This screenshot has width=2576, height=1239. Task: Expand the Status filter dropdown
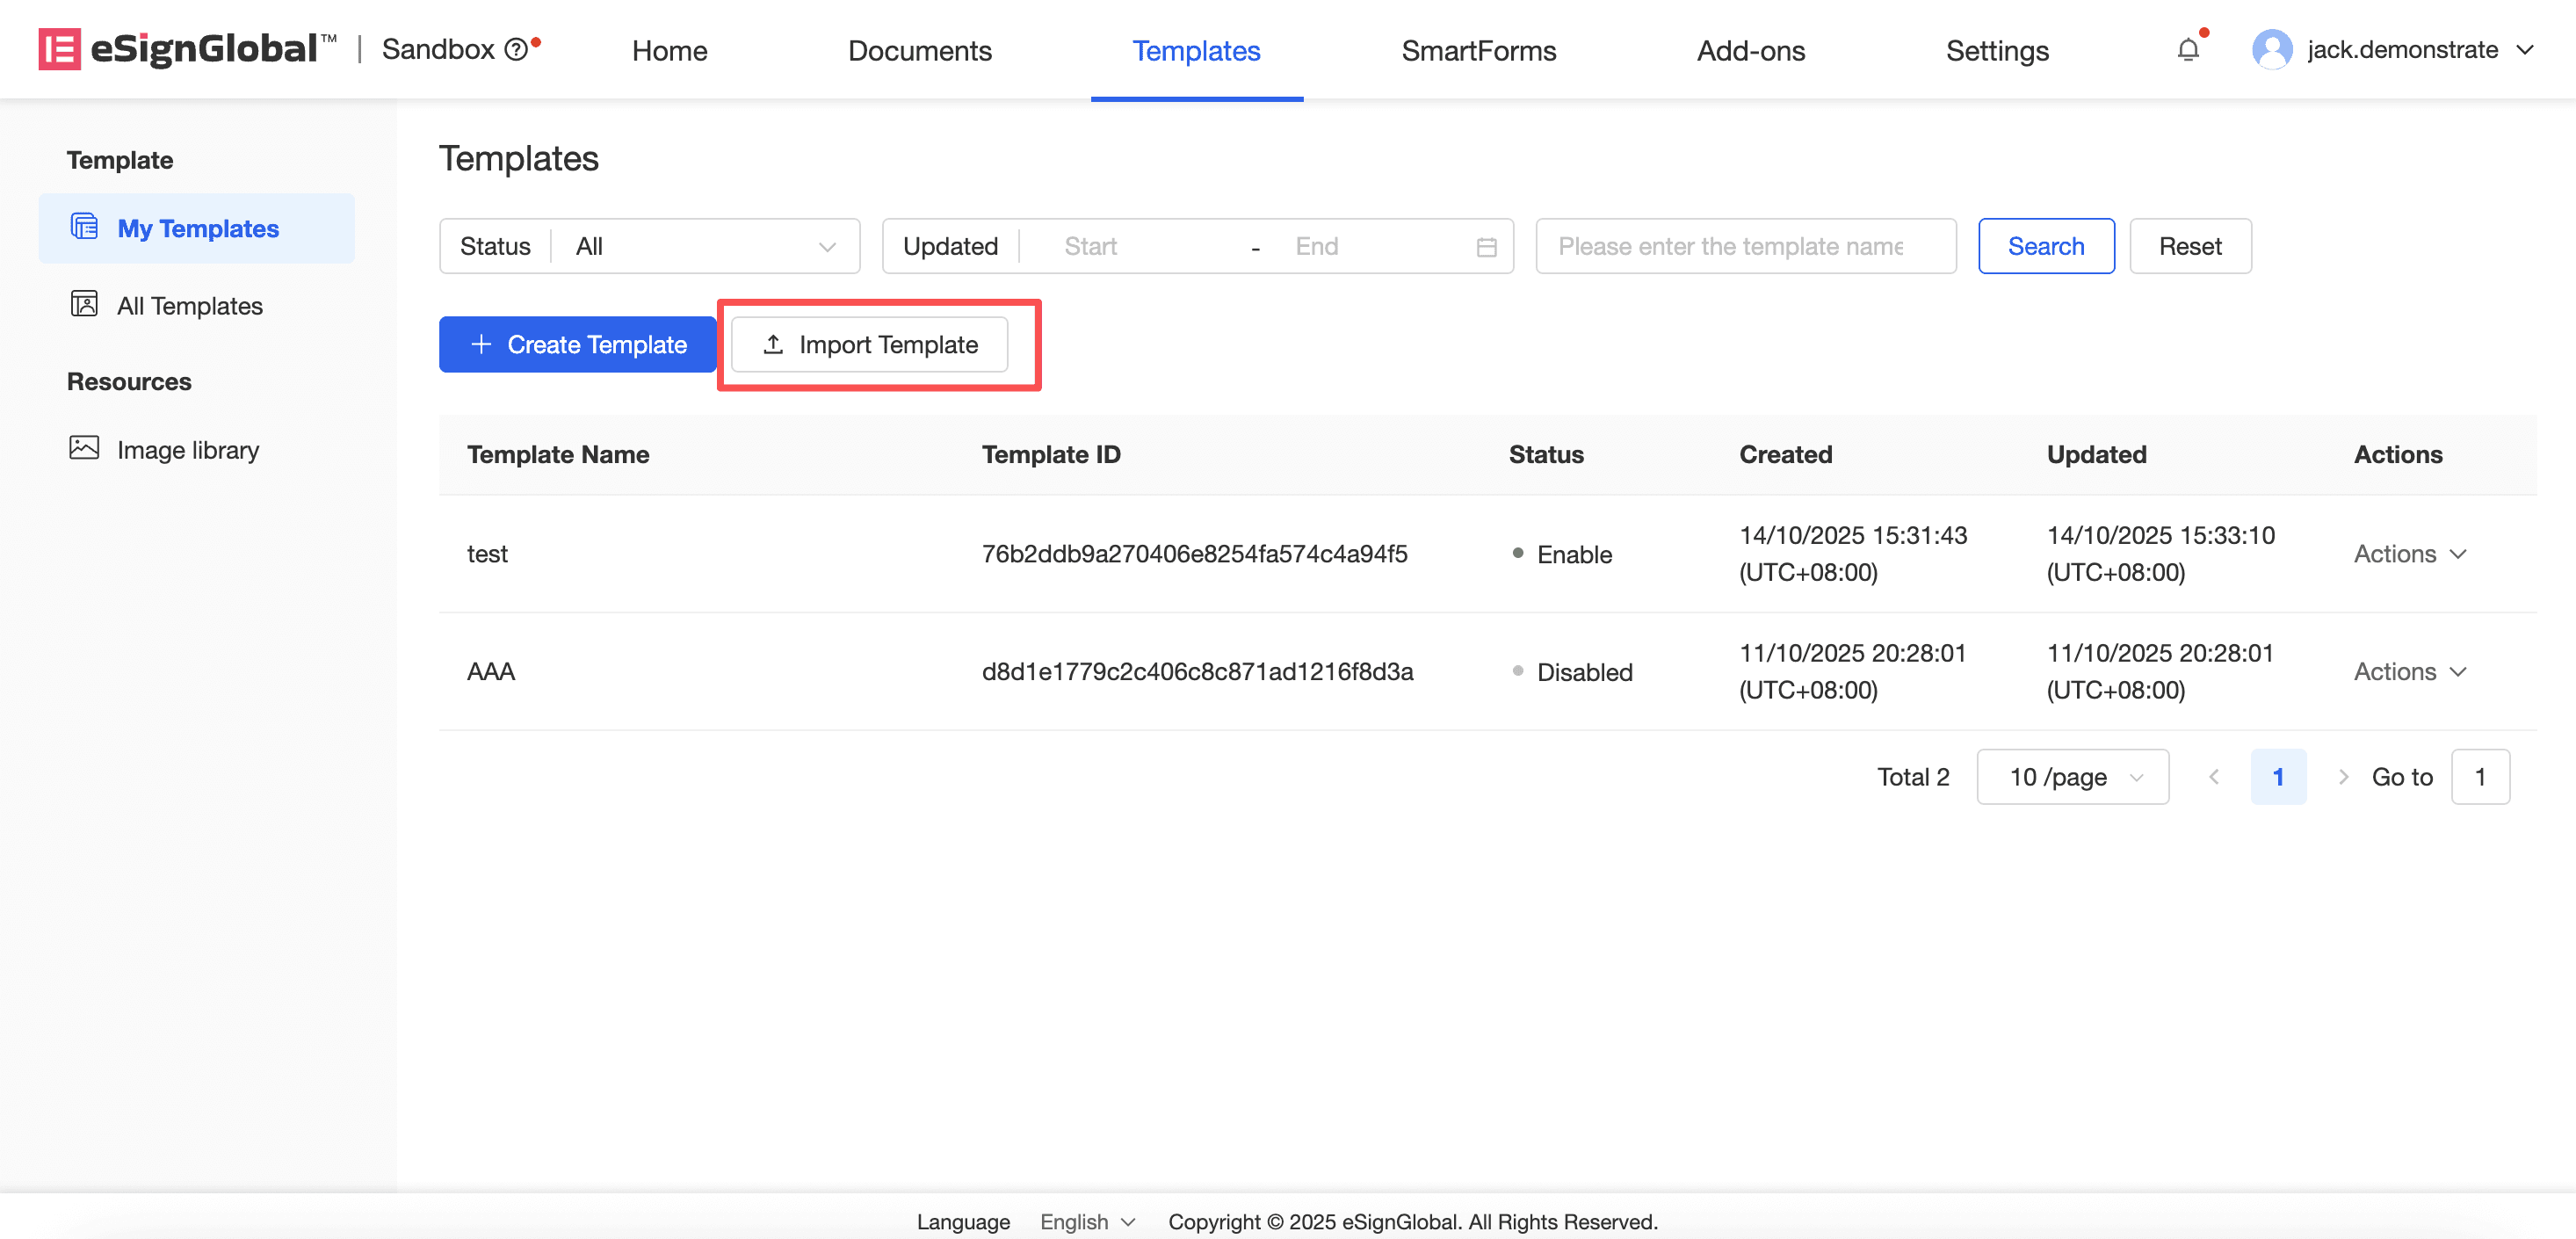tap(705, 247)
